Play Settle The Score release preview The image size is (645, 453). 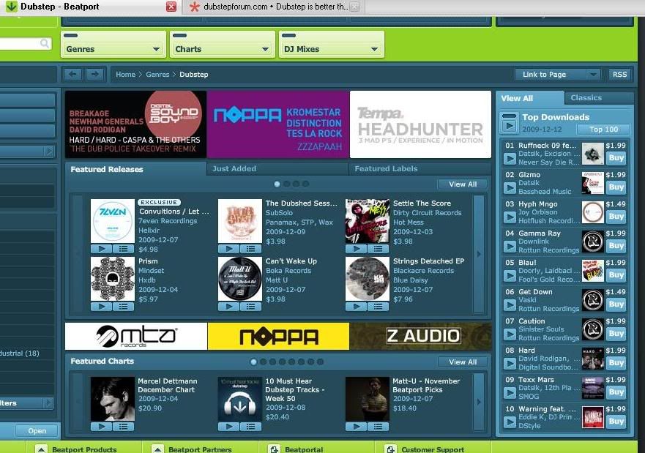tap(357, 249)
